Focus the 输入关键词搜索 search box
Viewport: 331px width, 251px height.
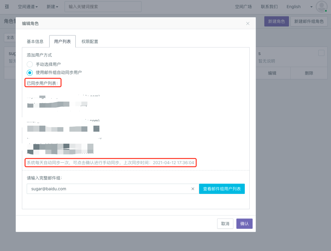point(103,7)
